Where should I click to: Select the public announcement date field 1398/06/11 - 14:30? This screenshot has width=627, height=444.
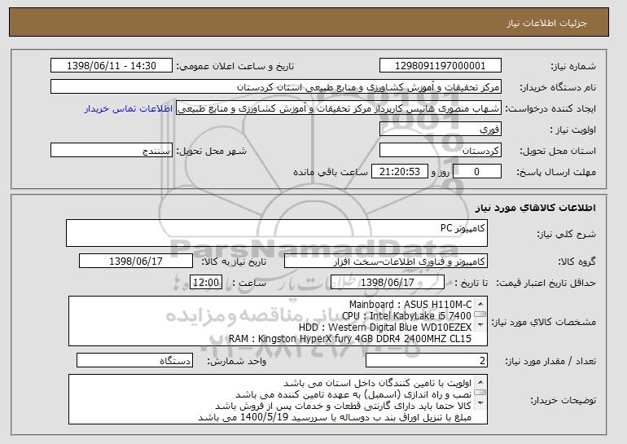pos(112,66)
